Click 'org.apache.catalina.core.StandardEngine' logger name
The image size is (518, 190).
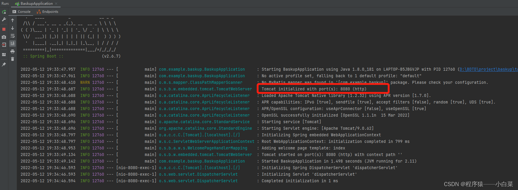click(x=205, y=128)
